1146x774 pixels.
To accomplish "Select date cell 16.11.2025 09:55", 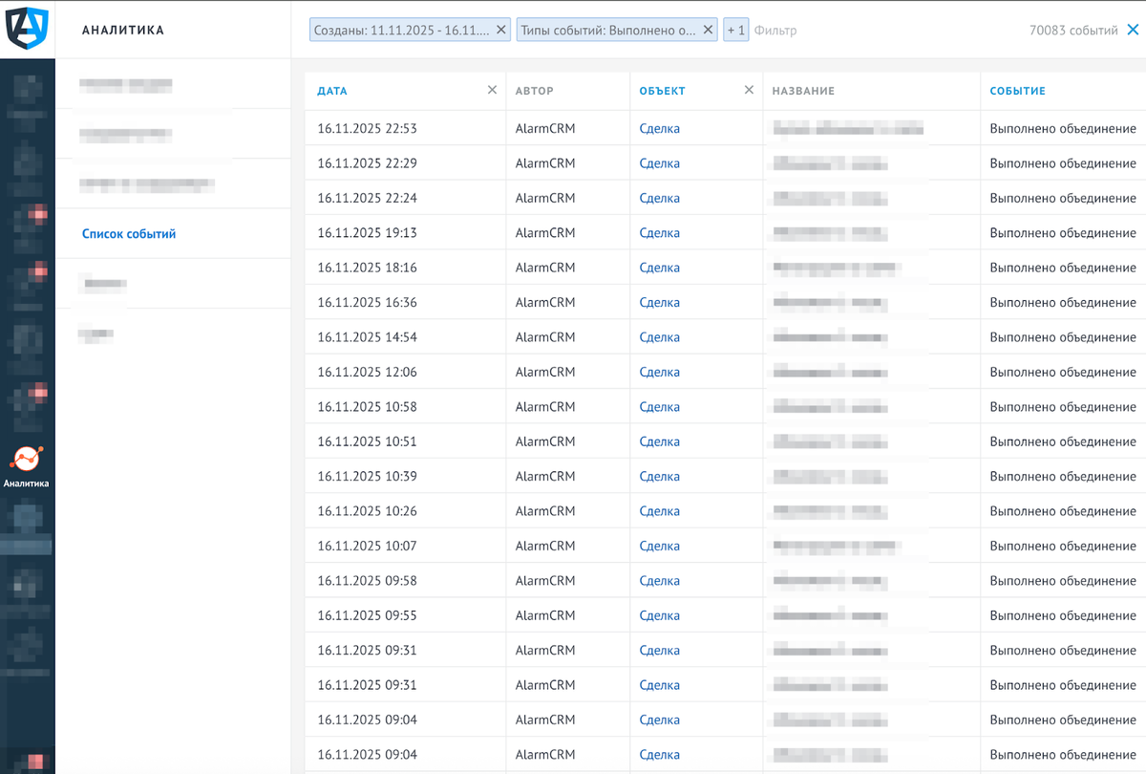I will click(368, 615).
